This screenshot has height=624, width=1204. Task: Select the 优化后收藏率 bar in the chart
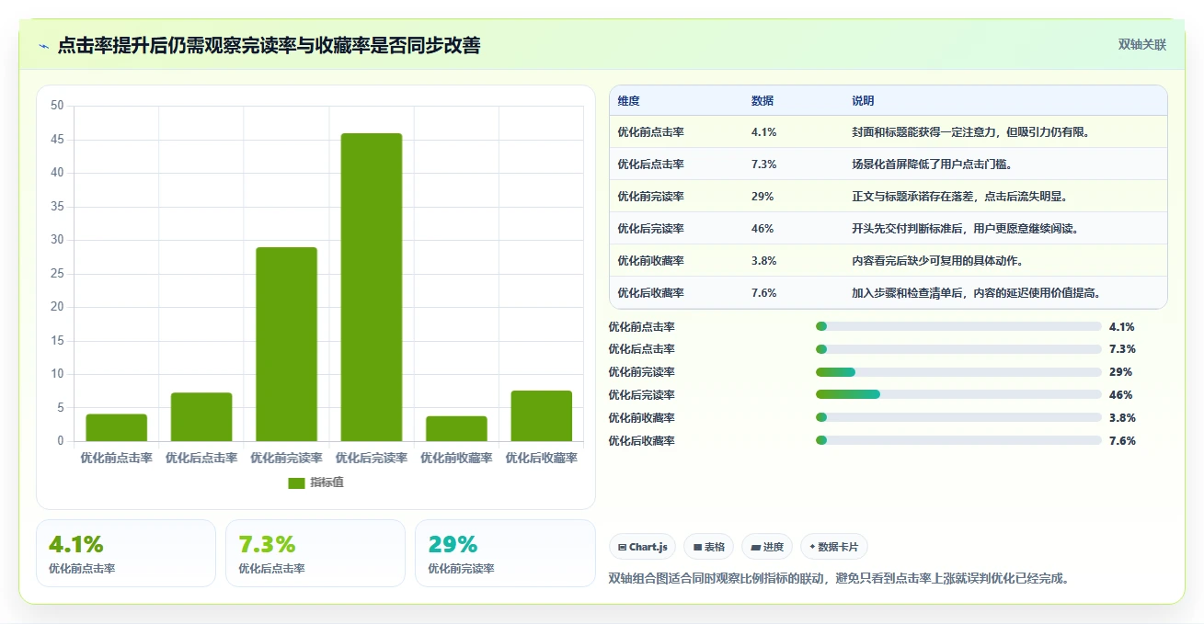pos(542,416)
